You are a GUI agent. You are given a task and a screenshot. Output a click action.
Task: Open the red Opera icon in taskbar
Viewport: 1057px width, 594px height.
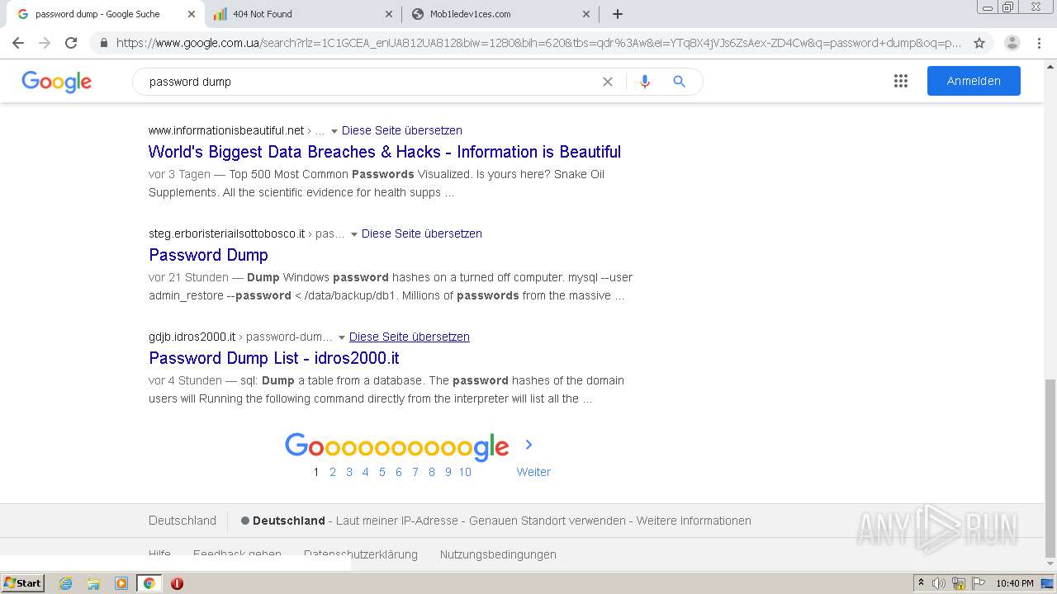pos(177,583)
